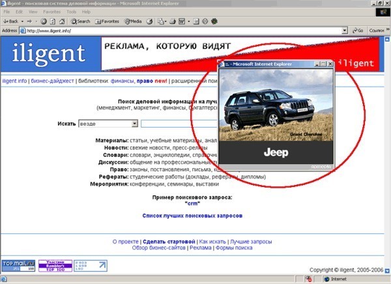Open the Favorites menu
391x284 pixels.
tap(52, 12)
